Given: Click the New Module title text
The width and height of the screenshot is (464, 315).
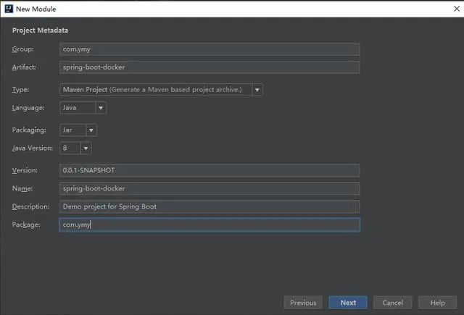Looking at the screenshot, I should click(36, 9).
